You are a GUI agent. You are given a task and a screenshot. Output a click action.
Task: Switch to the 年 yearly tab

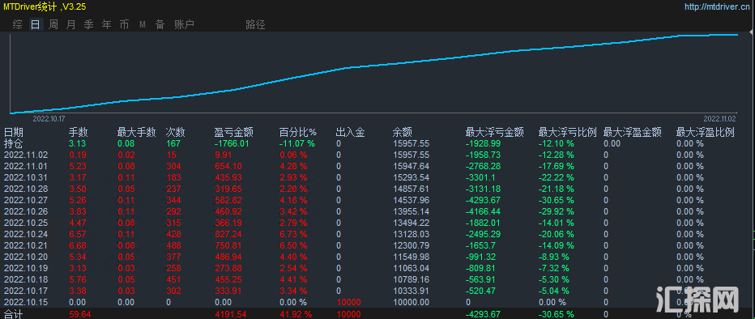coord(106,24)
